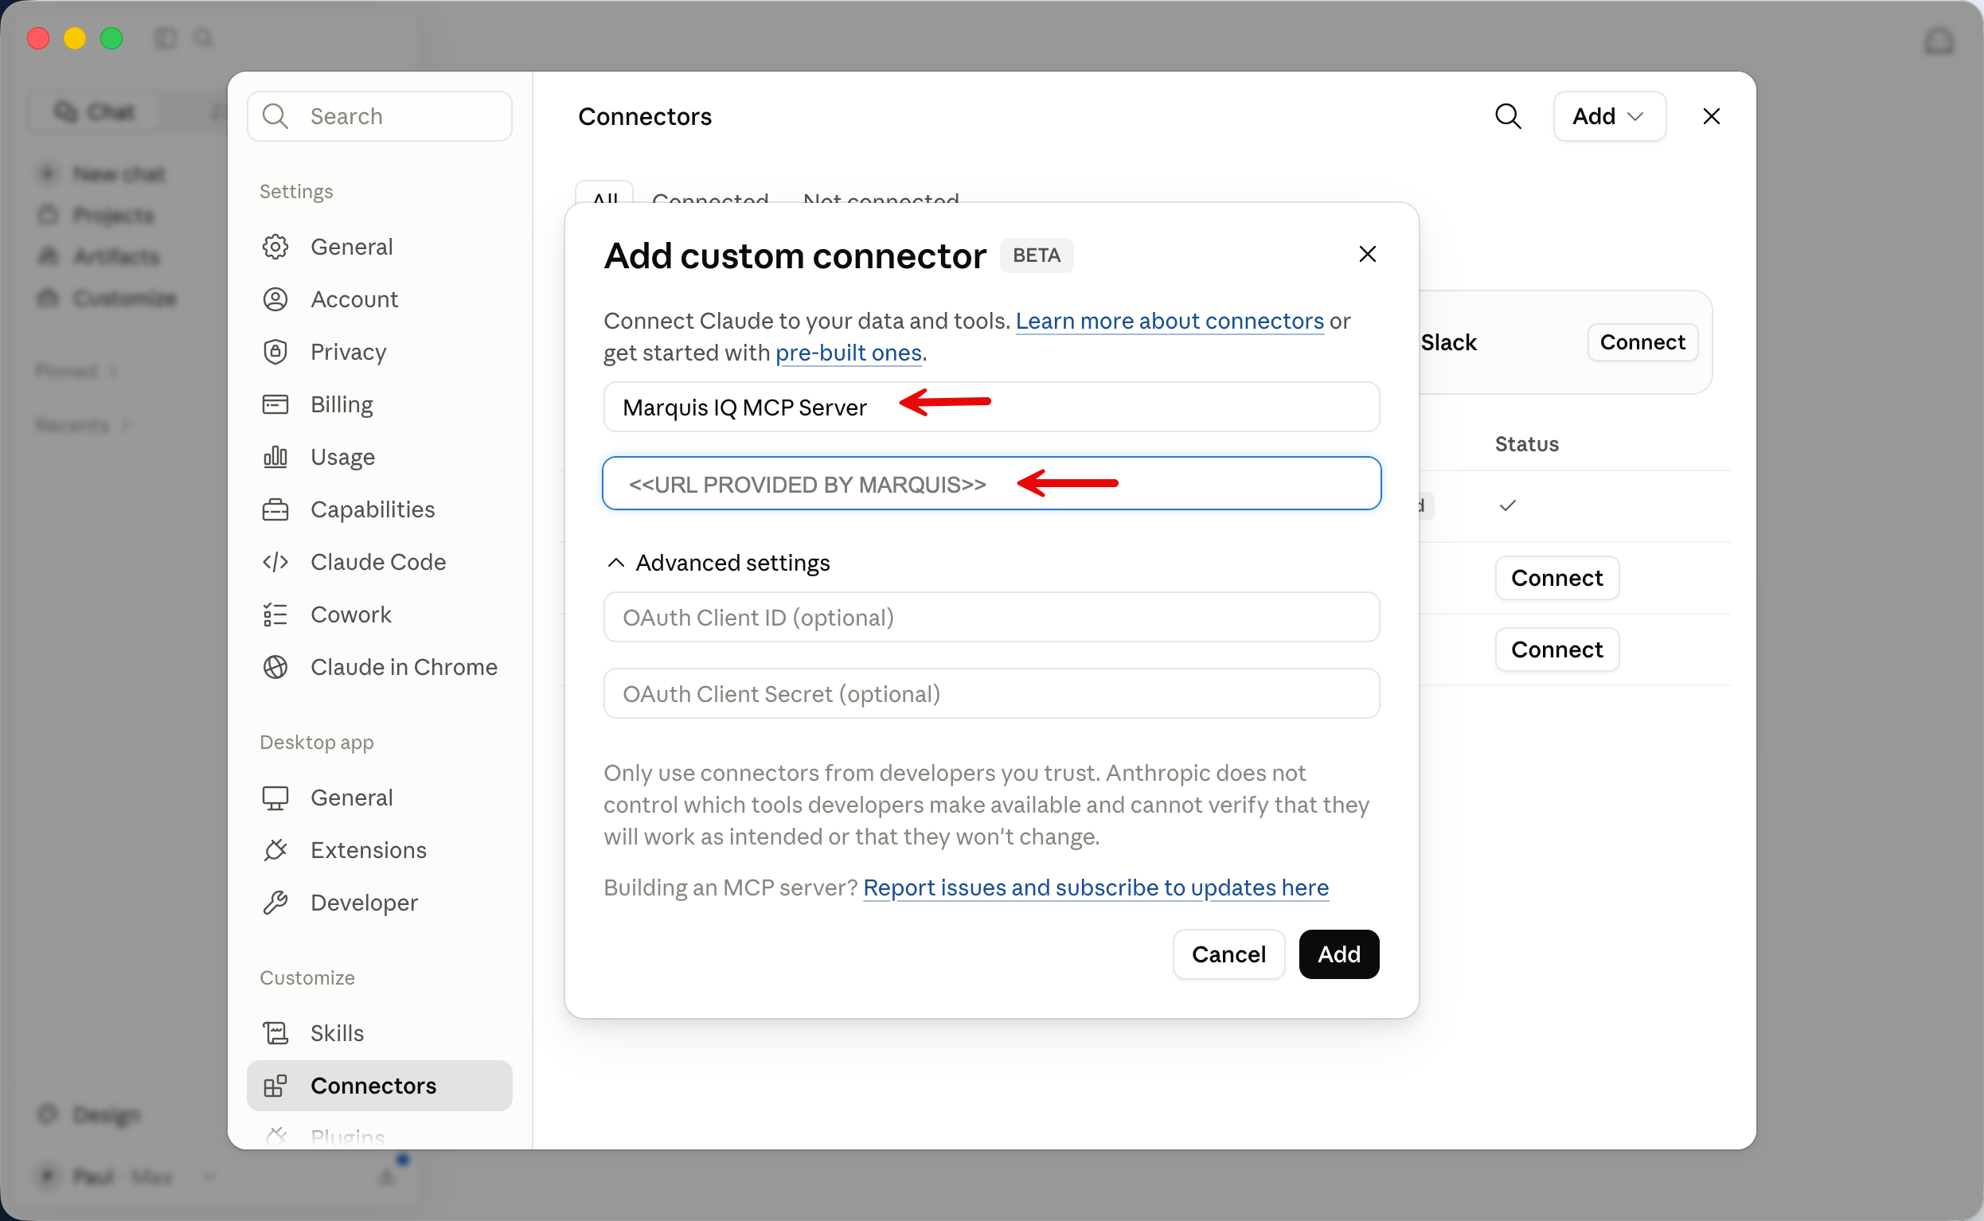Viewport: 1984px width, 1221px height.
Task: Switch to the Connected tab
Action: (x=710, y=197)
